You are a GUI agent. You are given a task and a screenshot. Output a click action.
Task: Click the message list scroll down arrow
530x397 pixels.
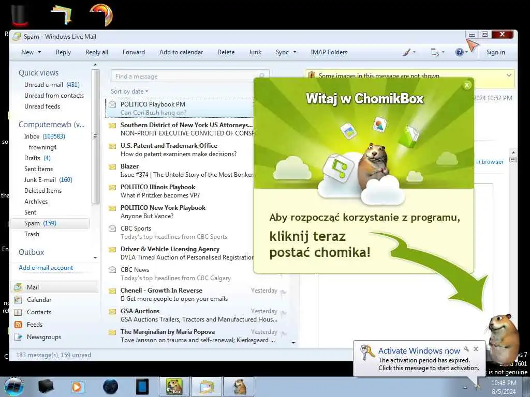(293, 343)
